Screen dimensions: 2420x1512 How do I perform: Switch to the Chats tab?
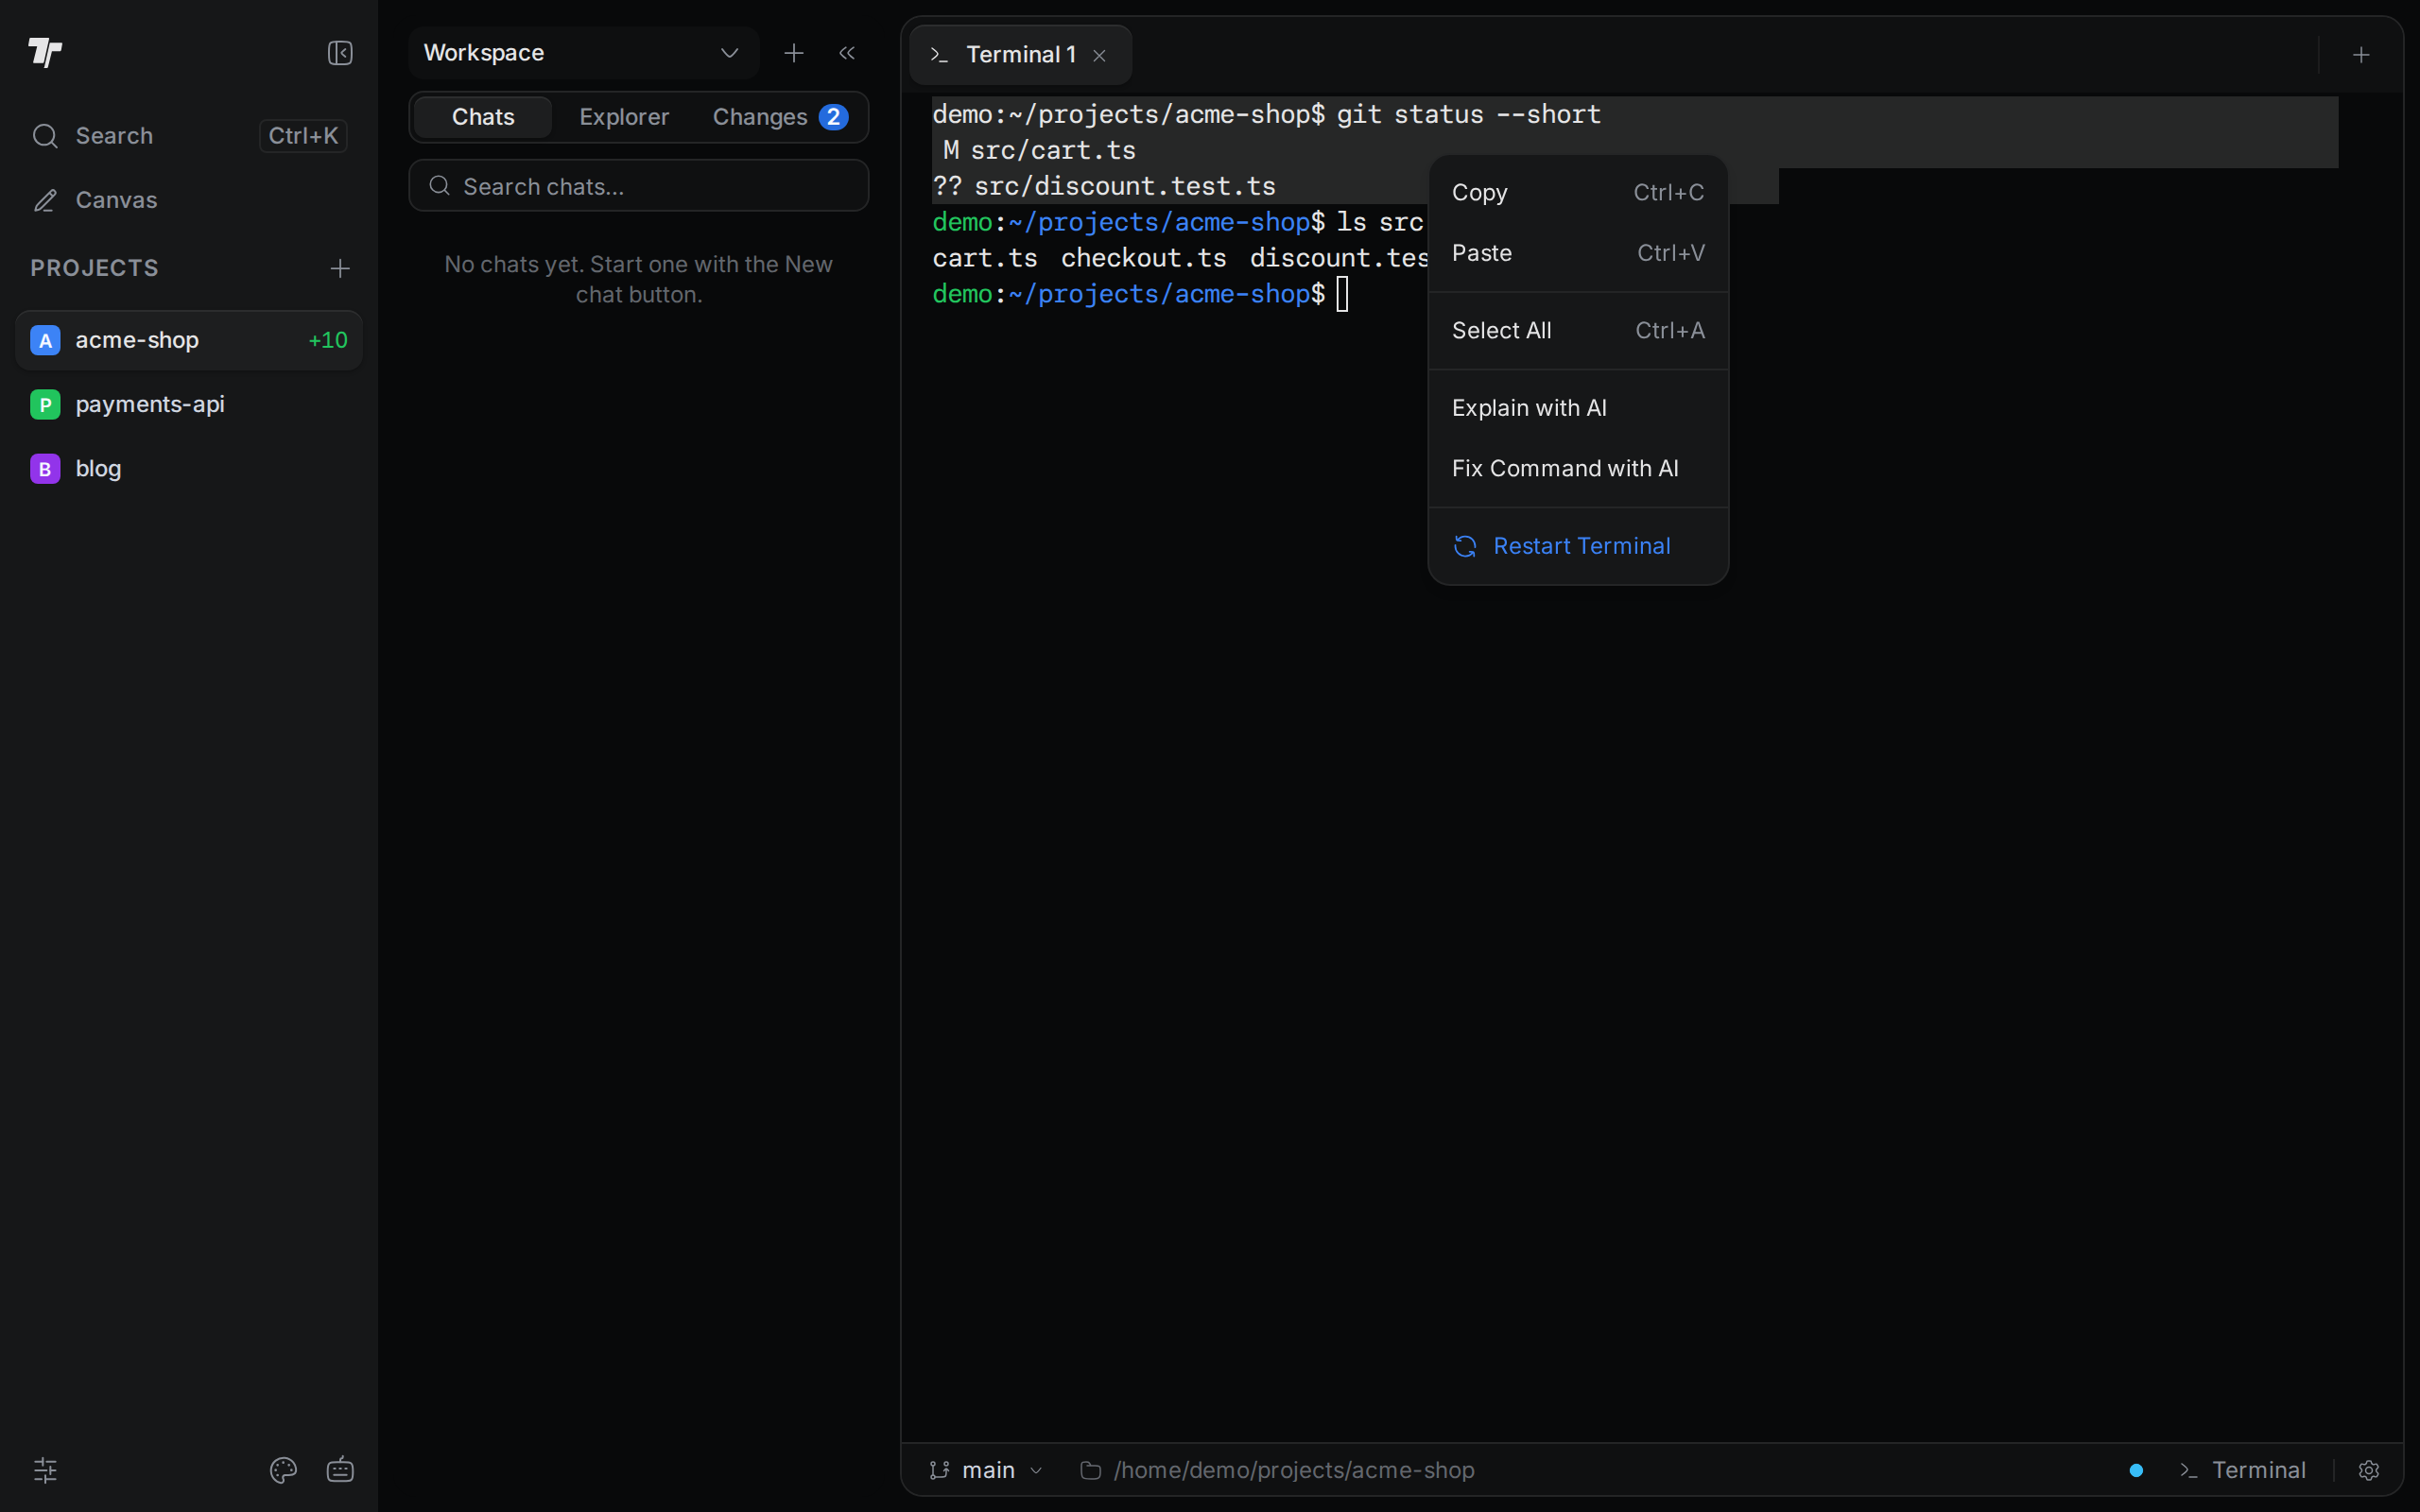[x=483, y=117]
